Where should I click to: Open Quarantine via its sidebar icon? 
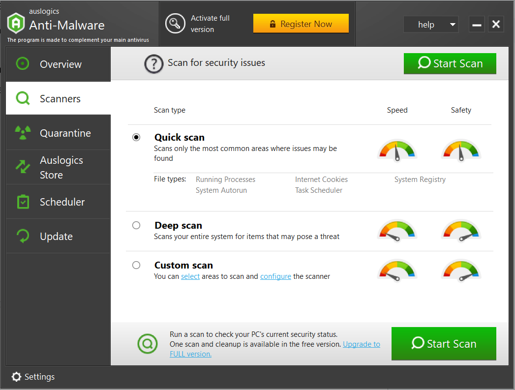(22, 133)
